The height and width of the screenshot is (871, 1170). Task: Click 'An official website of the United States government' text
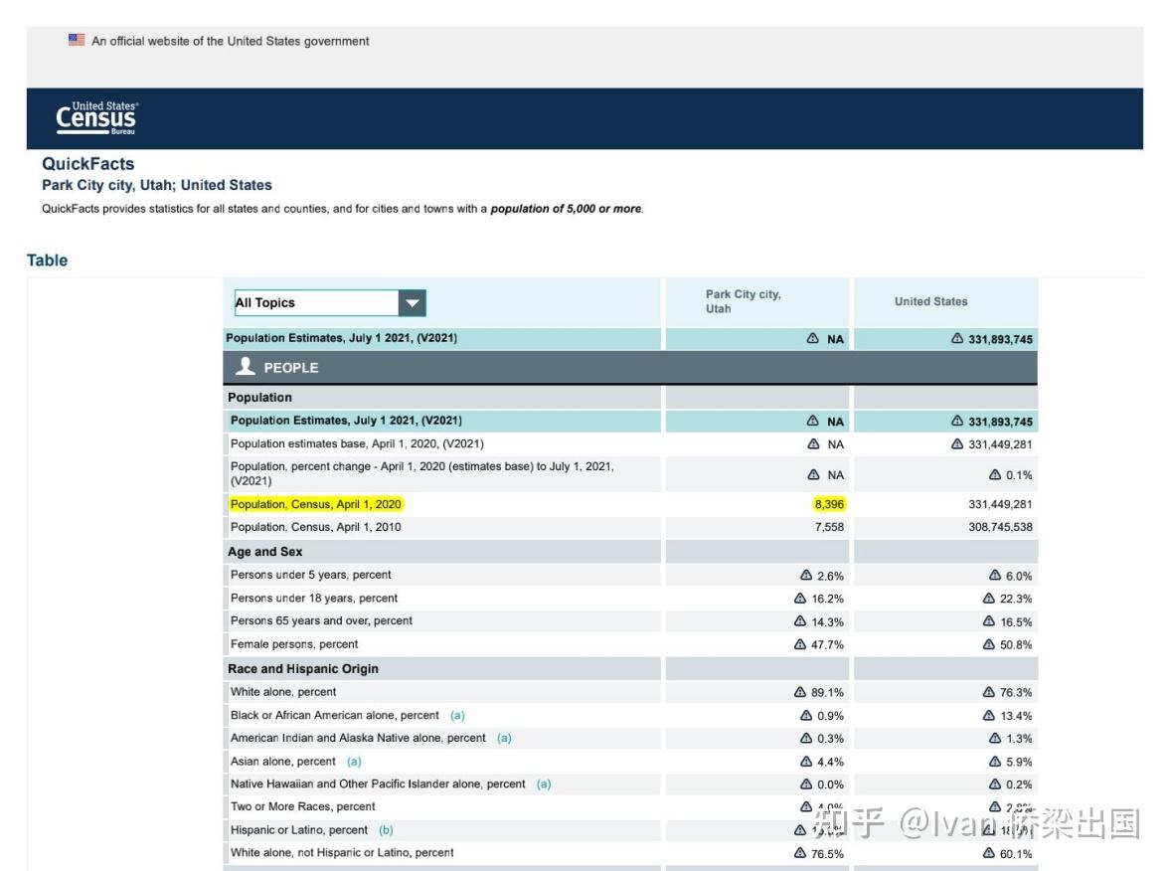[x=231, y=41]
